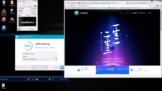Open AmaRecCo's third menu item
162x91 pixels.
[29, 3]
